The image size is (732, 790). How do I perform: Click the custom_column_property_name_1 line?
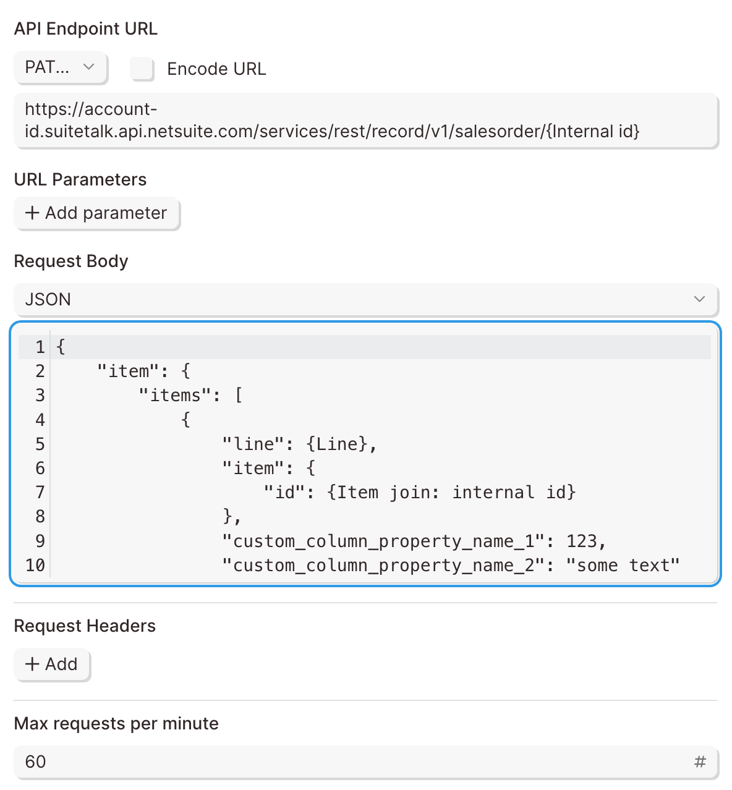click(414, 542)
